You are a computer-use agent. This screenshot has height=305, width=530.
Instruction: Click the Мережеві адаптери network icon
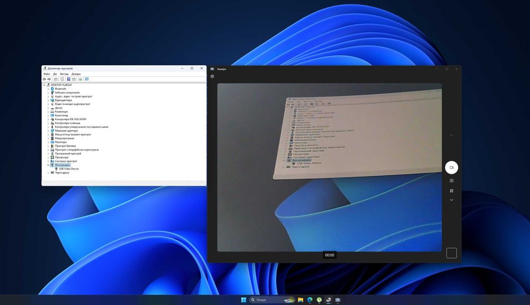[52, 131]
